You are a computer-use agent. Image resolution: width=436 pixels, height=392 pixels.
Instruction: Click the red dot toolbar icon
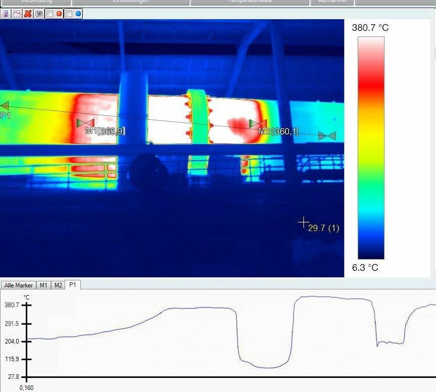59,14
